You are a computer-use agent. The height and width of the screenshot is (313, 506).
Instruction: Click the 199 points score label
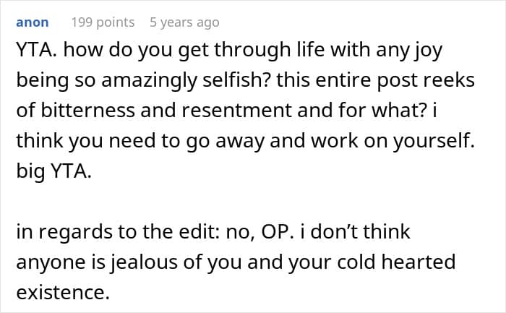click(x=103, y=22)
